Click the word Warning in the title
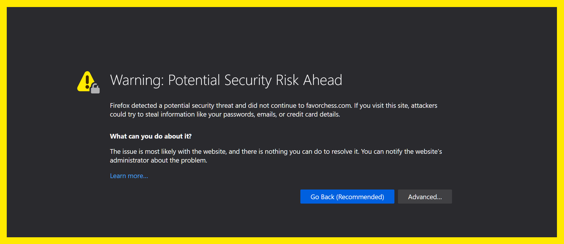Image resolution: width=564 pixels, height=244 pixels. 137,80
